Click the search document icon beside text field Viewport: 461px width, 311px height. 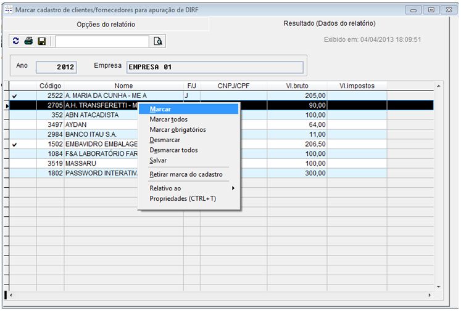click(x=158, y=41)
